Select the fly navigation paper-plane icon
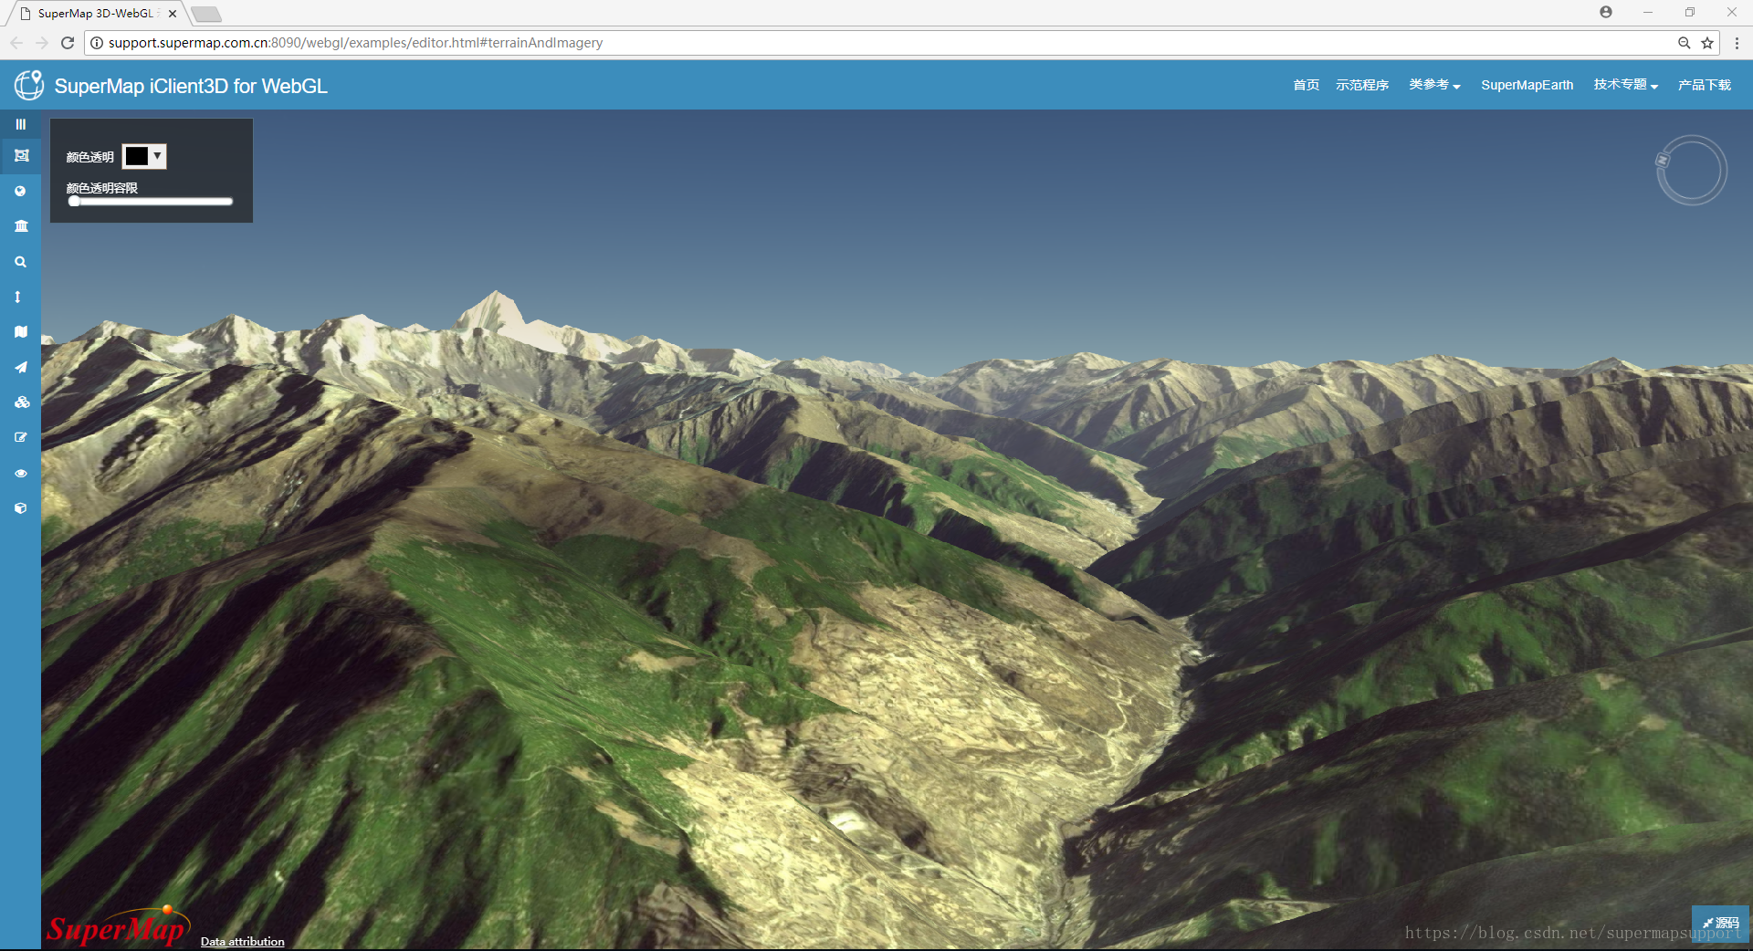 coord(20,367)
